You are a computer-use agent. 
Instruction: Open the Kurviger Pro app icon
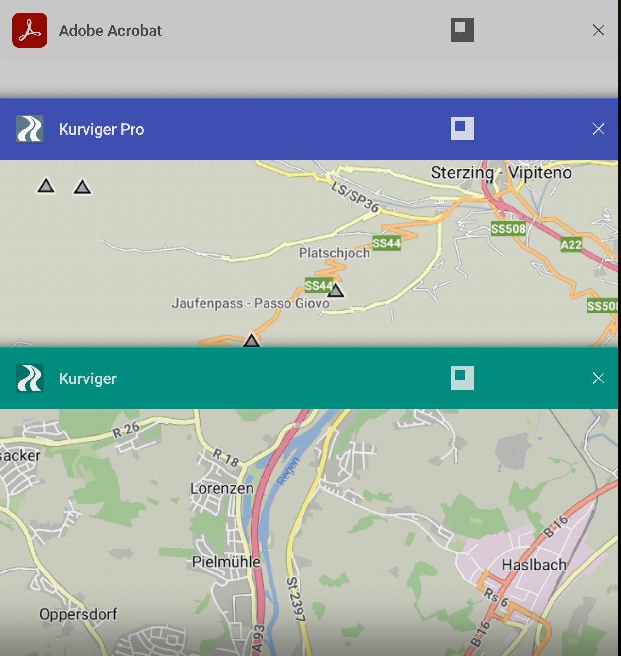(30, 129)
